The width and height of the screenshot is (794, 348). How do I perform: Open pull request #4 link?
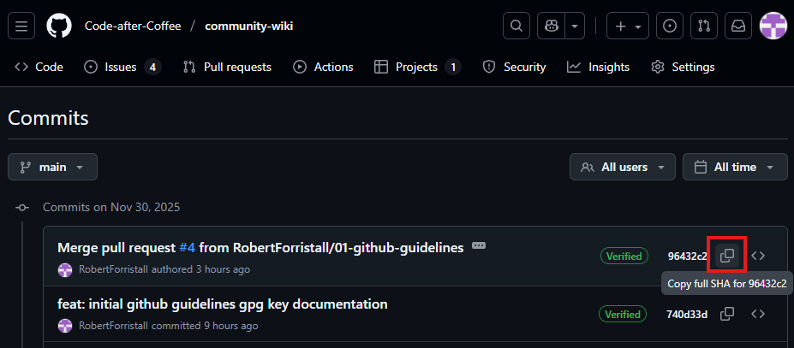pos(188,248)
